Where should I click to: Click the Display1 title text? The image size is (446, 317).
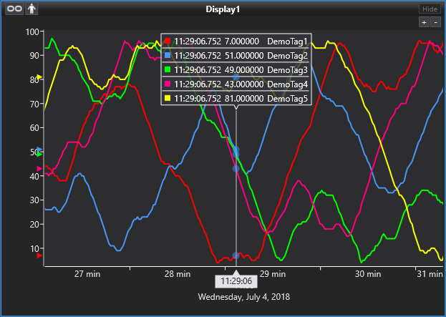click(x=223, y=9)
